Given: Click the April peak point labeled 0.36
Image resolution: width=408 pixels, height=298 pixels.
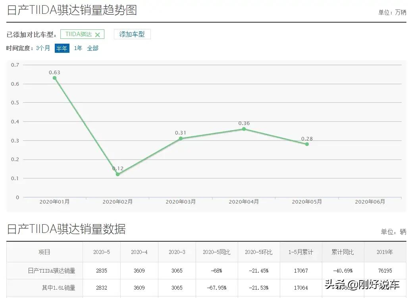Looking at the screenshot, I should coord(244,129).
